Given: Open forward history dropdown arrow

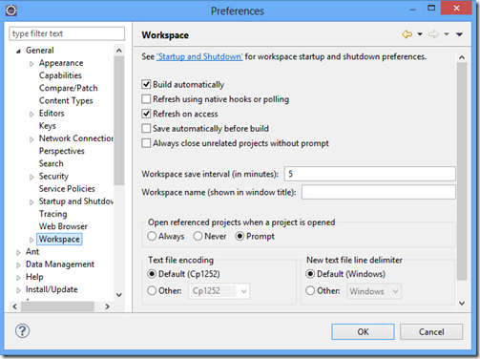Looking at the screenshot, I should point(447,34).
